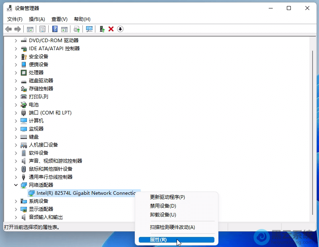
Task: Click the black down-arrow Disable device icon
Action: pyautogui.click(x=120, y=29)
